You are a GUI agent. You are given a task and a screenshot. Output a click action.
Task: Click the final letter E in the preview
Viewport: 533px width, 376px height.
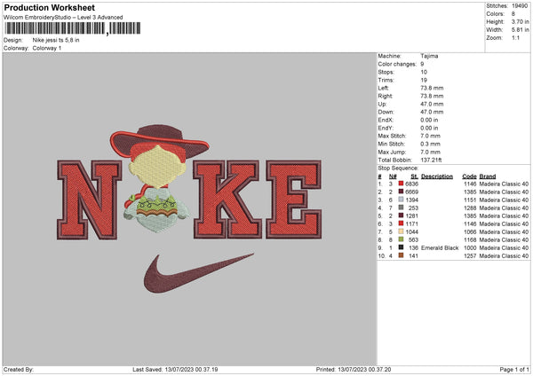coord(294,200)
